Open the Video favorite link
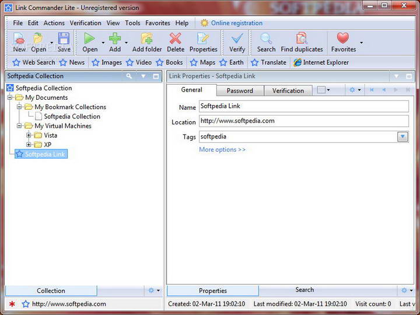 [139, 62]
